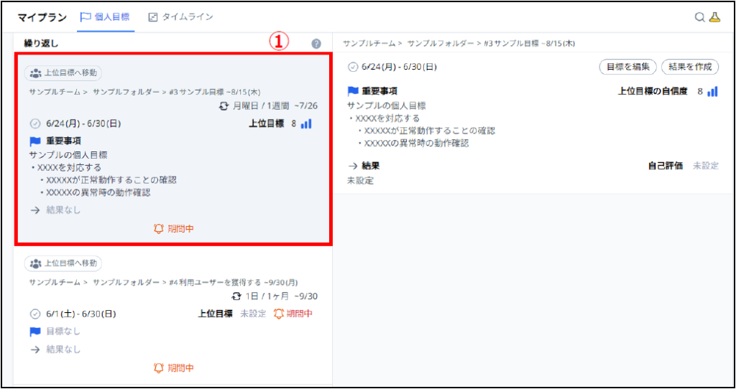This screenshot has height=389, width=736.
Task: Click people icon in first 上位目標へ移動 button
Action: [x=35, y=73]
